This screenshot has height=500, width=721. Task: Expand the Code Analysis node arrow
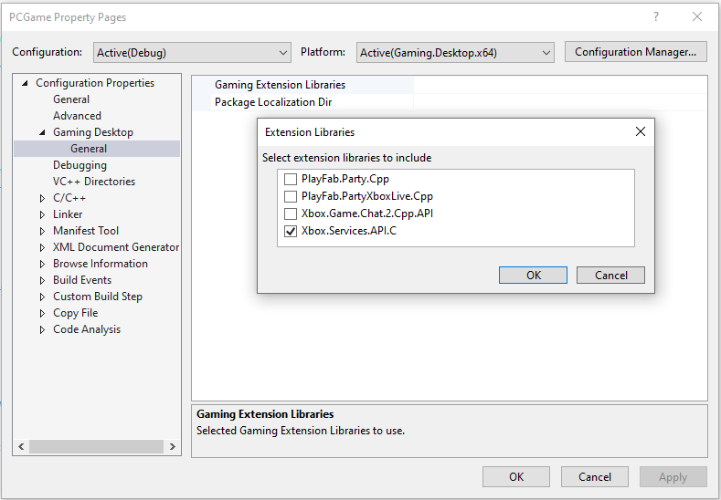[43, 329]
